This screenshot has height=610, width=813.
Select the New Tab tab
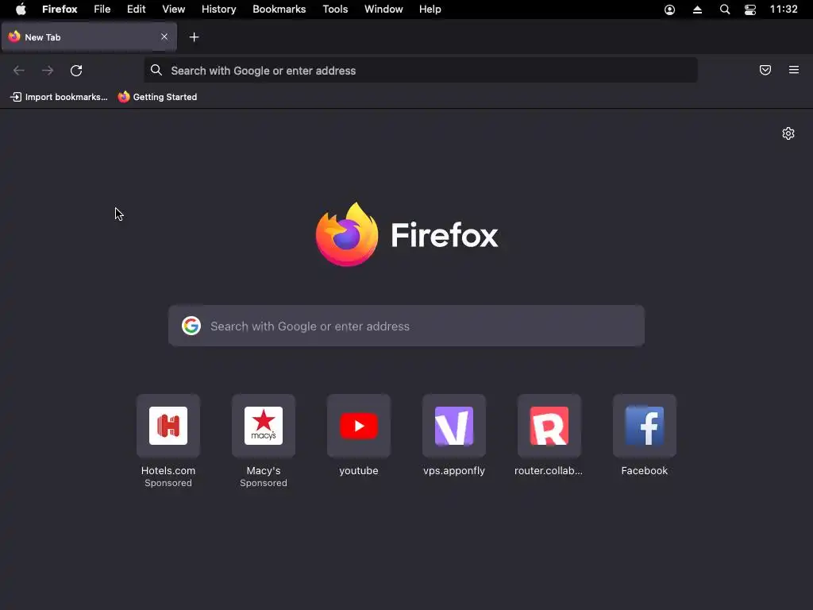click(x=89, y=37)
